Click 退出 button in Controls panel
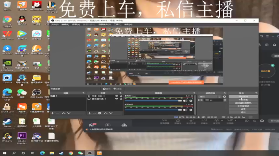Viewport: 279px width, 156px height. click(243, 112)
